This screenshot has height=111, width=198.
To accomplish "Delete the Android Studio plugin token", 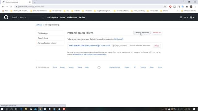I will (x=157, y=46).
